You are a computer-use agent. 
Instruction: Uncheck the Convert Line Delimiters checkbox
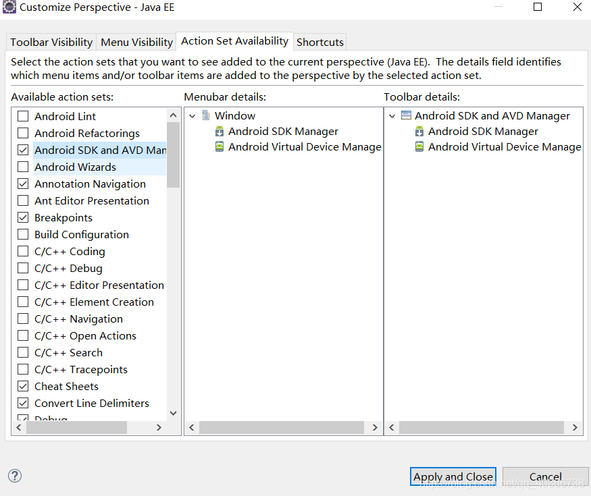23,403
